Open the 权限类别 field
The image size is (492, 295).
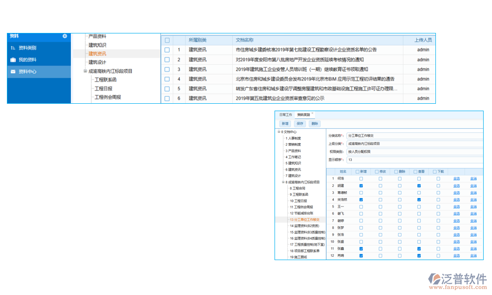point(413,152)
